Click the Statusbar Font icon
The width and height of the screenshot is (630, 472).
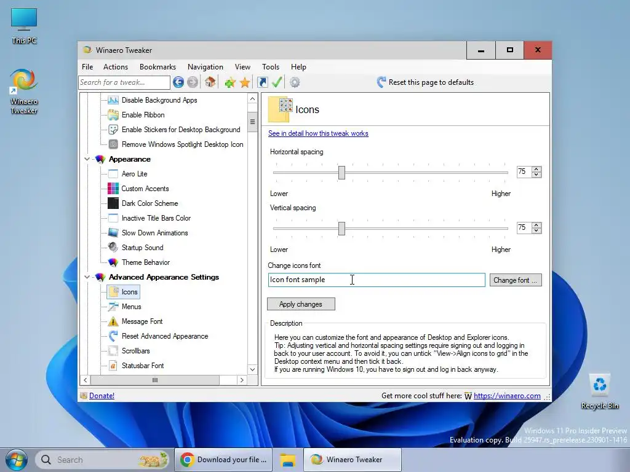tap(113, 366)
